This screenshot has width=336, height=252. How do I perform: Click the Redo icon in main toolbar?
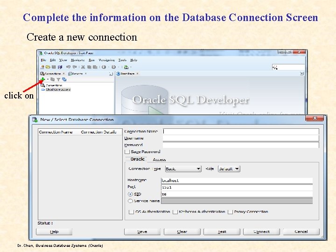(75, 67)
